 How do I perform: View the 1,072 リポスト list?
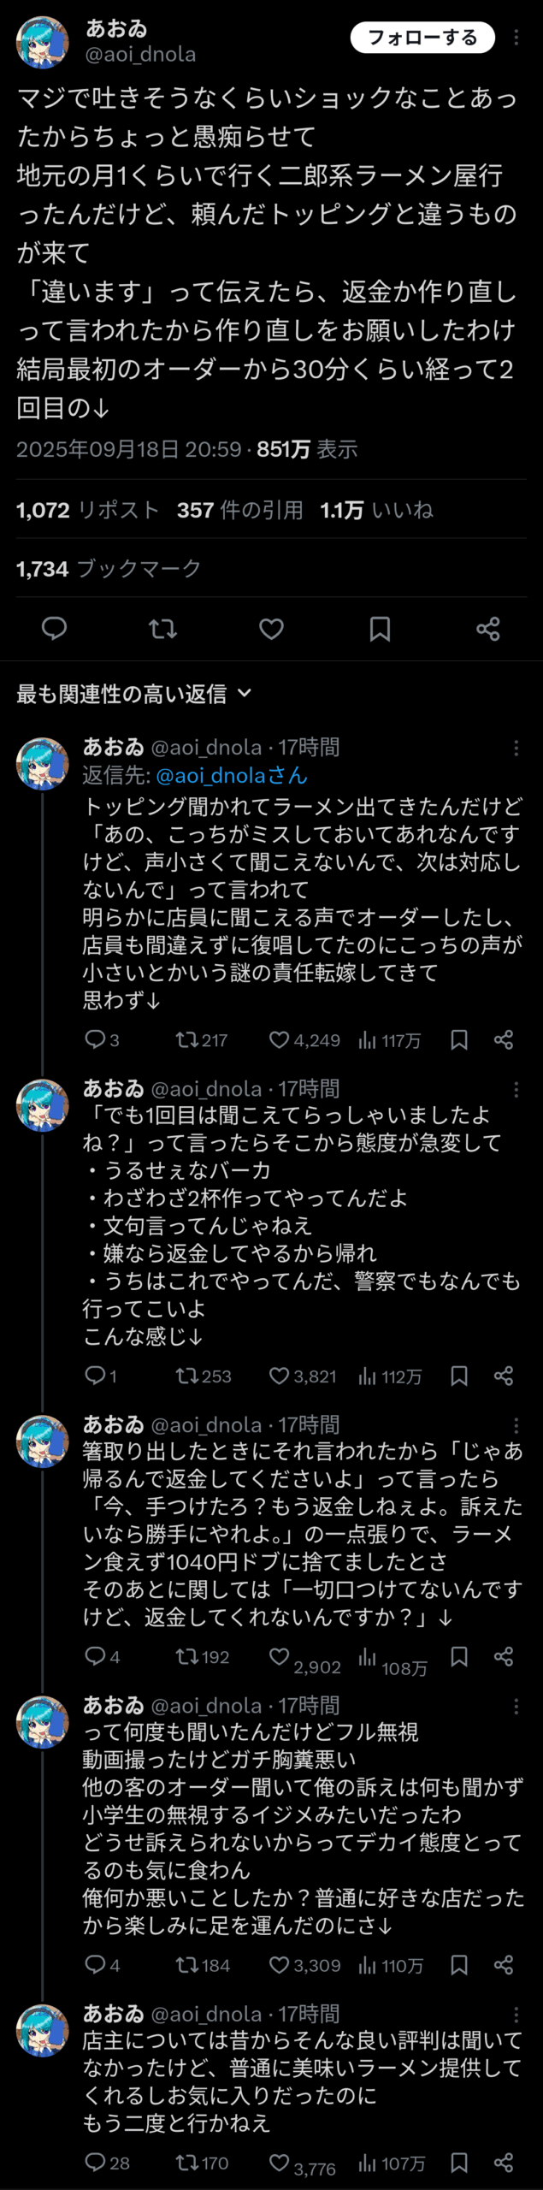tap(87, 510)
